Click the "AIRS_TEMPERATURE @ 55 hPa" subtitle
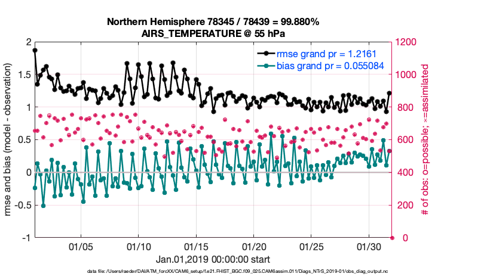The width and height of the screenshot is (496, 280). [213, 32]
